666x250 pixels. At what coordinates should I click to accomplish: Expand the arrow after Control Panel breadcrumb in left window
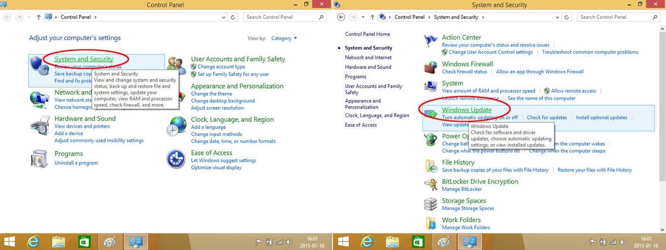pyautogui.click(x=96, y=17)
